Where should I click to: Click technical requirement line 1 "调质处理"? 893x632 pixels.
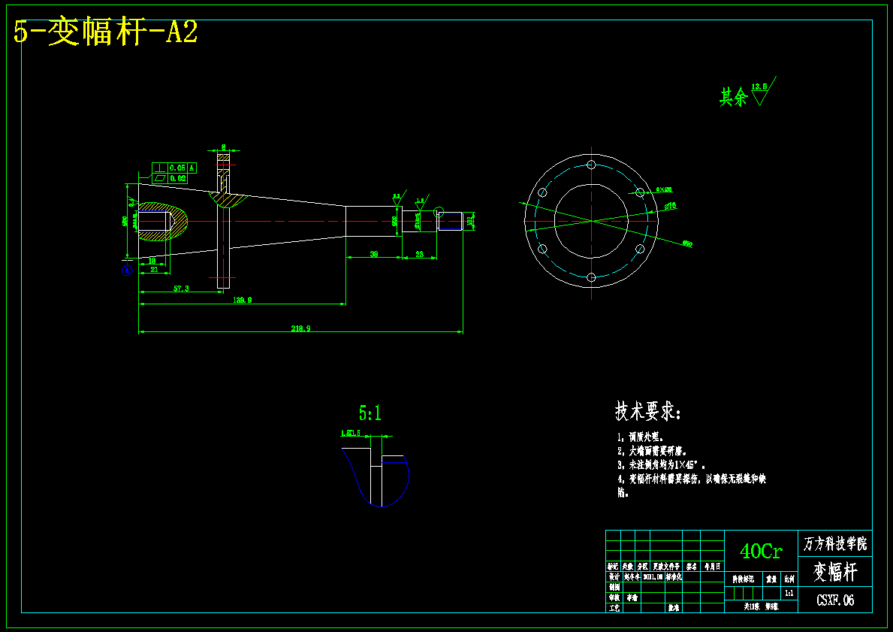click(640, 437)
